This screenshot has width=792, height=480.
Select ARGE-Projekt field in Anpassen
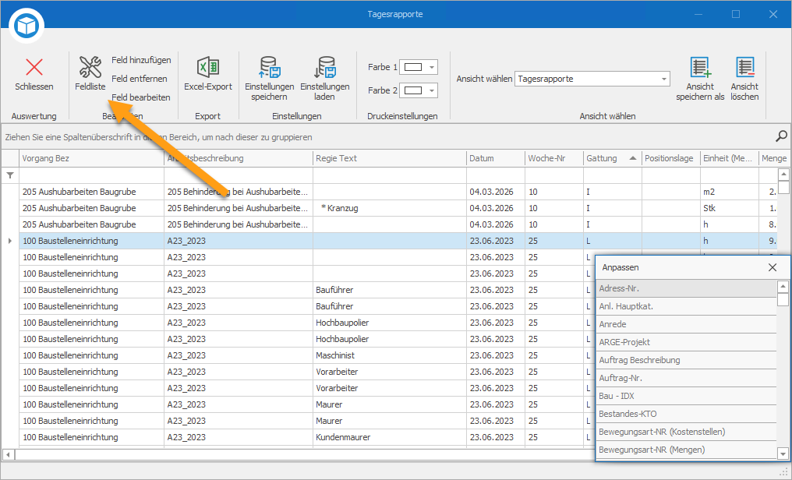click(x=687, y=342)
